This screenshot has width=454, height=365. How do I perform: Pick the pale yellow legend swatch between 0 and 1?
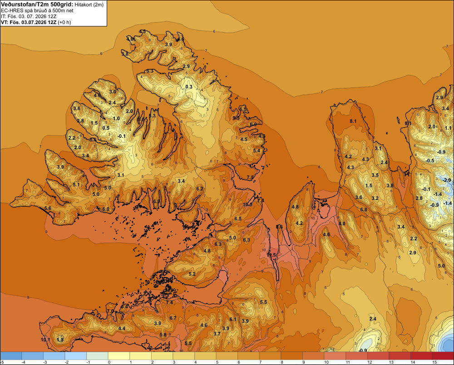[x=118, y=355]
